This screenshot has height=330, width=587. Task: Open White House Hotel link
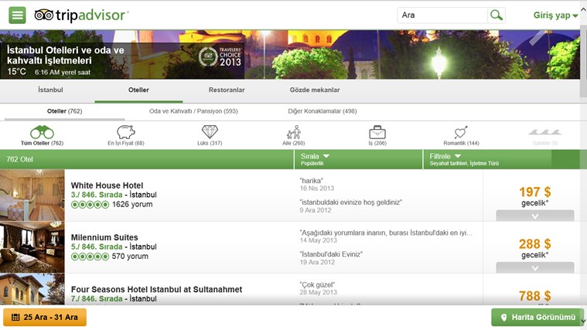[x=107, y=185]
